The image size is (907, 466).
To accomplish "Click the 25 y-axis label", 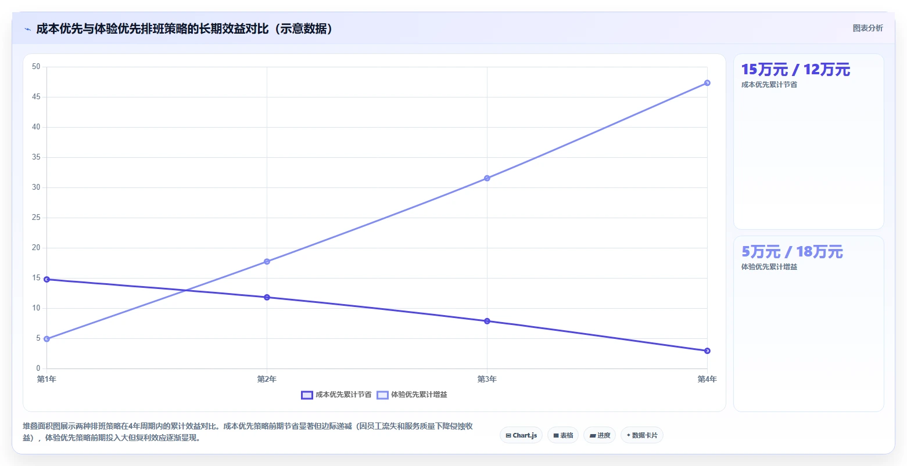I will click(x=36, y=218).
